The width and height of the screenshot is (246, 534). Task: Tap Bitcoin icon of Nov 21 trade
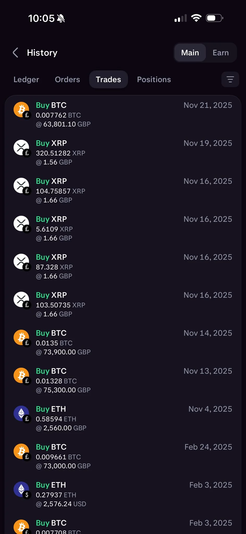[21, 110]
